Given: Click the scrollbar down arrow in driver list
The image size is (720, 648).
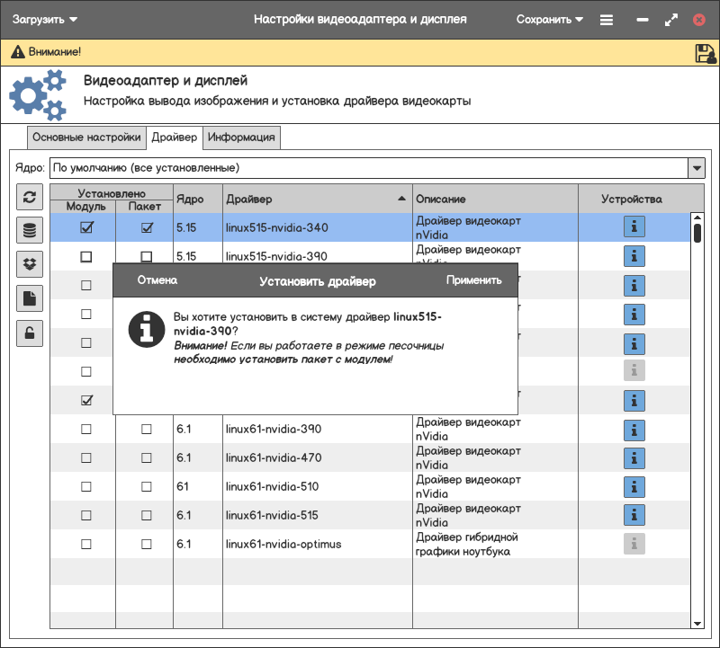Looking at the screenshot, I should point(697,623).
